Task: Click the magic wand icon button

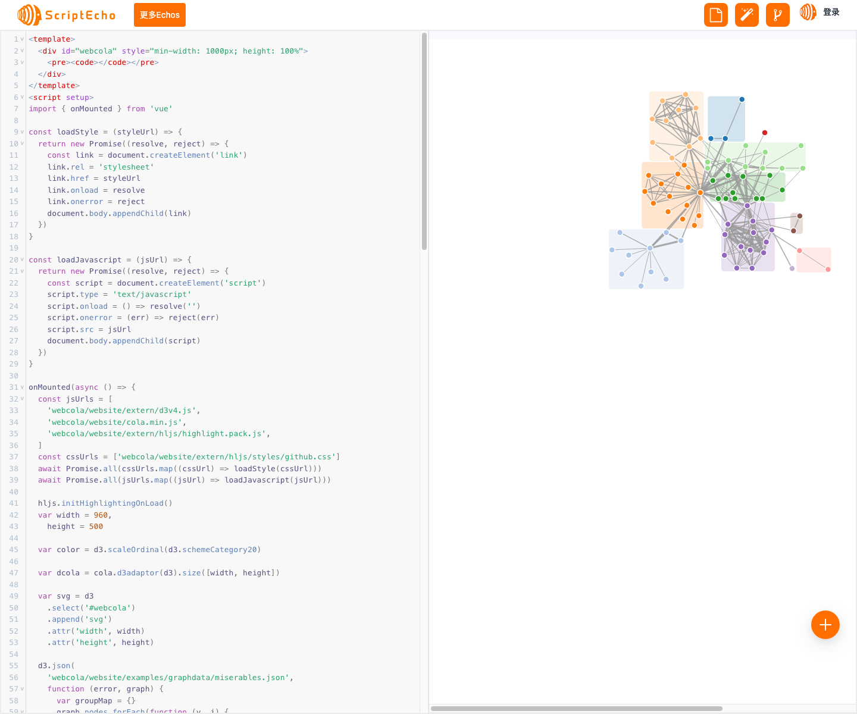Action: (x=747, y=15)
